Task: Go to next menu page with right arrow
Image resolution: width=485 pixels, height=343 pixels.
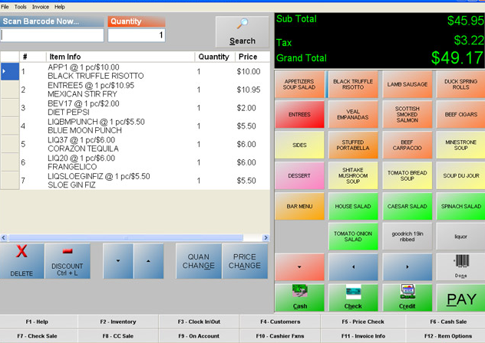Action: [x=407, y=267]
